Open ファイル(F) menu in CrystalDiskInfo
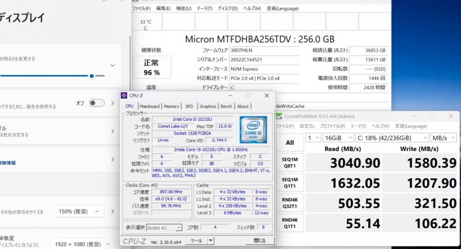This screenshot has width=461, height=249. (142, 8)
